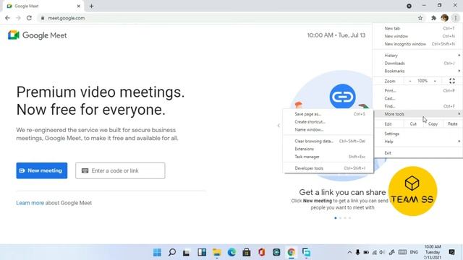
Task: Click the microphone tray icon
Action: pyautogui.click(x=357, y=252)
